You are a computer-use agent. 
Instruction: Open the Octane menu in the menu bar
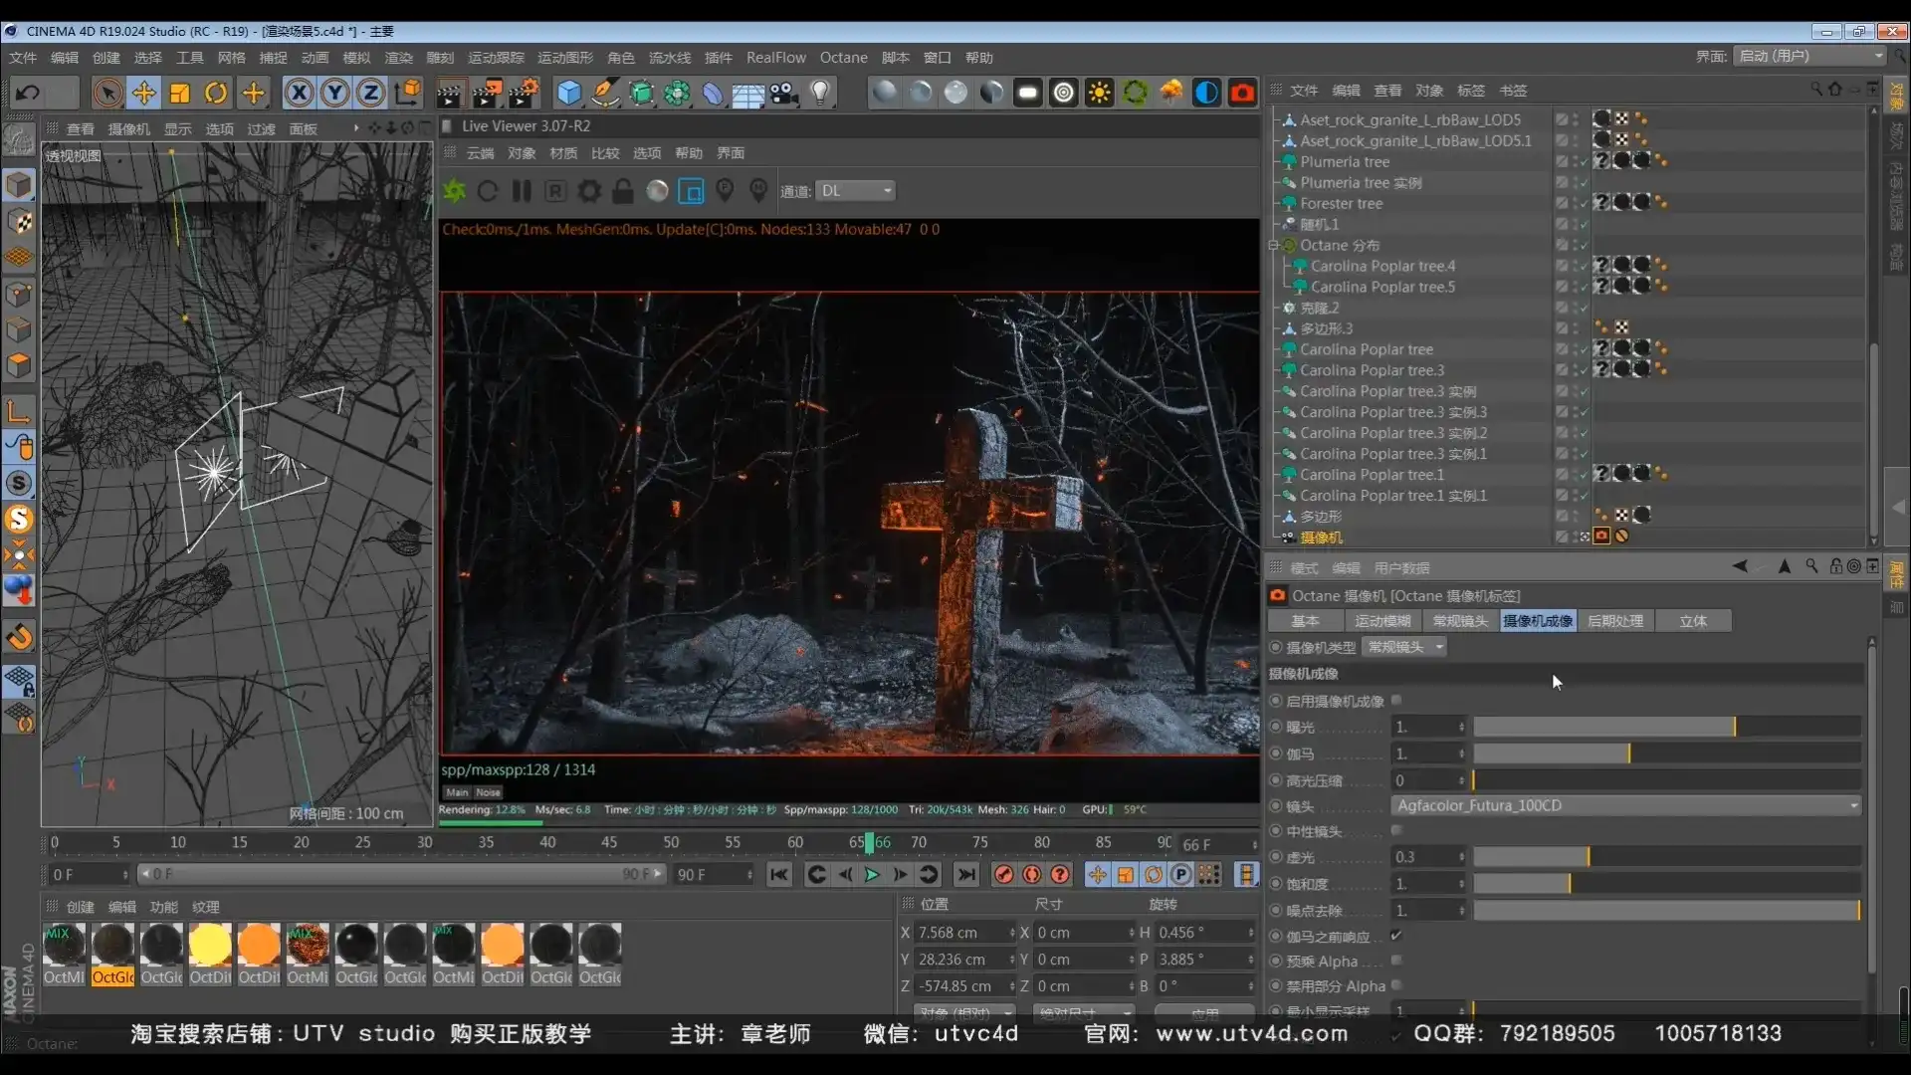pos(843,58)
